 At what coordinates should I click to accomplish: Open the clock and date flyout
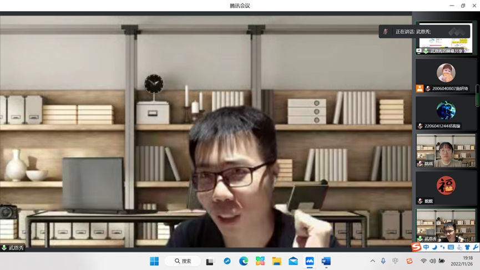click(467, 261)
